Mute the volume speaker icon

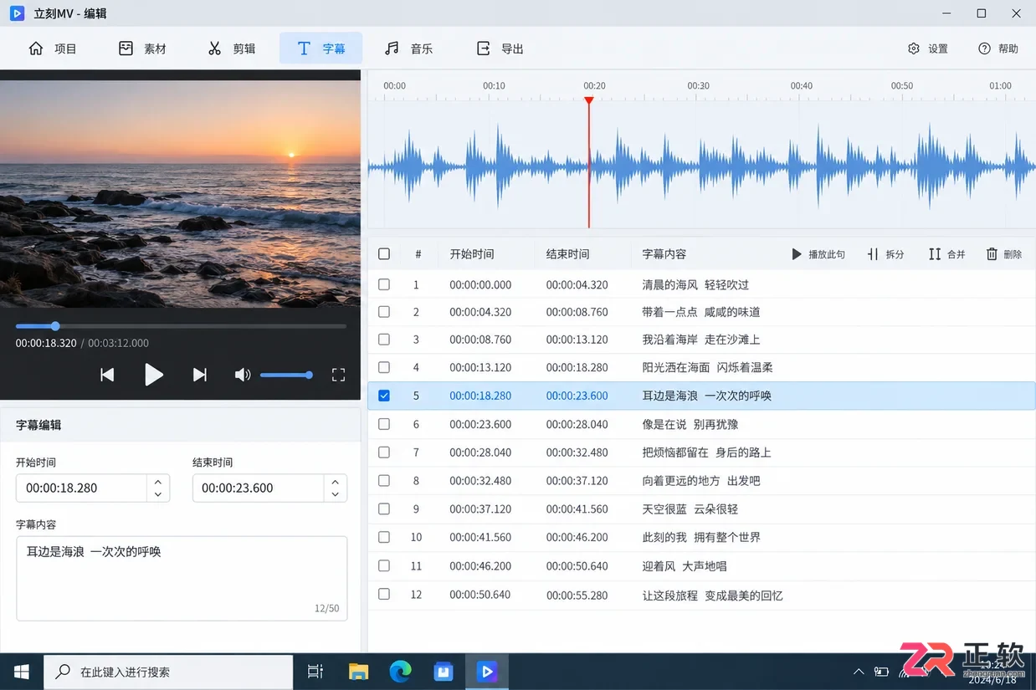243,375
